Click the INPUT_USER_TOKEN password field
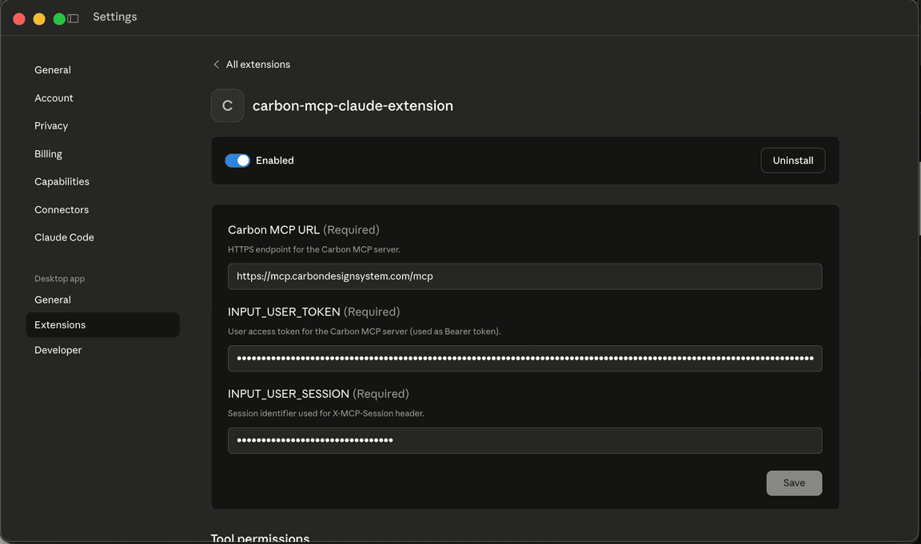This screenshot has height=544, width=921. point(524,359)
